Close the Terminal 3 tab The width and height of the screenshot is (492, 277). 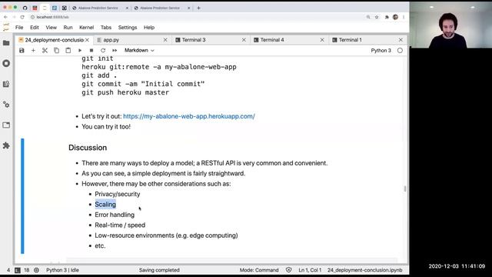pos(244,40)
